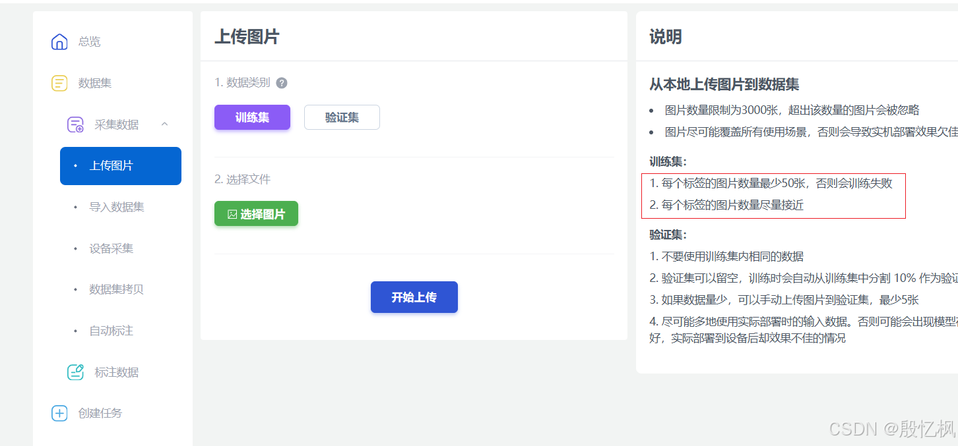
Task: Click the 从本地上传图片到数据集 heading
Action: click(x=724, y=84)
